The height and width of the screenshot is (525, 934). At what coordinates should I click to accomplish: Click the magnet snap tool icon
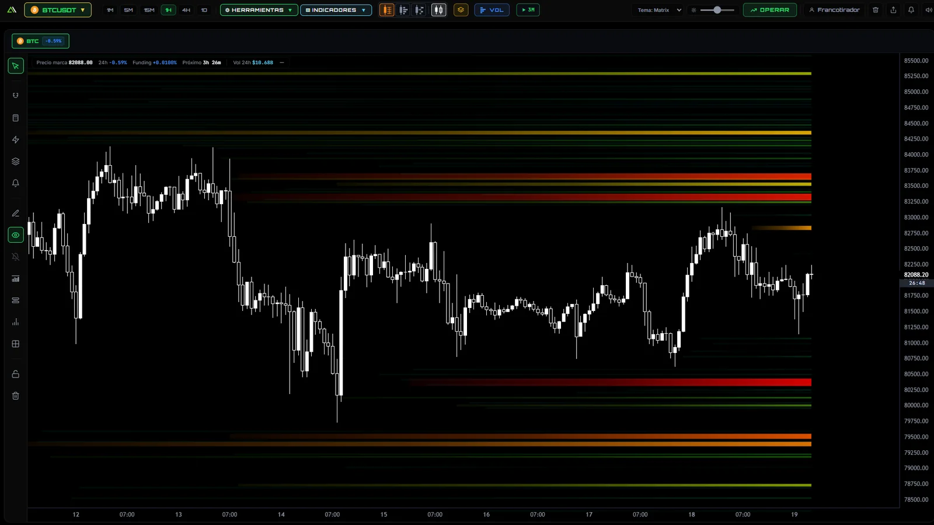[16, 96]
